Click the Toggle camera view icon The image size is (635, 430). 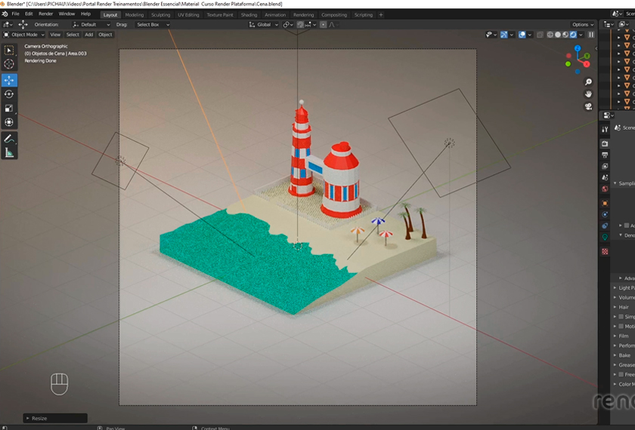[x=589, y=106]
